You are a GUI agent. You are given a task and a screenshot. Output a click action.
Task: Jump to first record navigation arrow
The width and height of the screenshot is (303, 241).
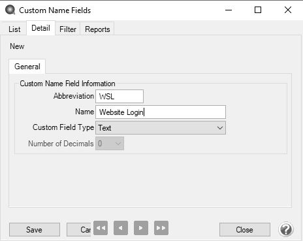coord(101,228)
